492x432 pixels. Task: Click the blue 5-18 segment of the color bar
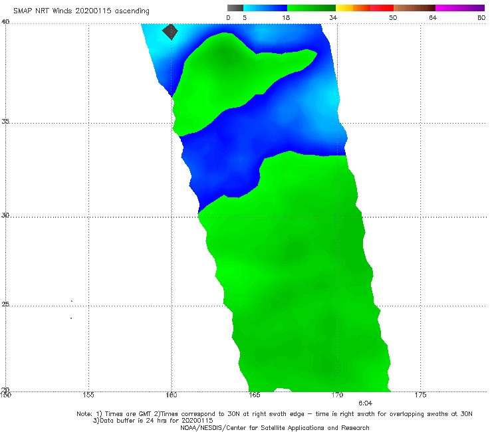pos(265,8)
